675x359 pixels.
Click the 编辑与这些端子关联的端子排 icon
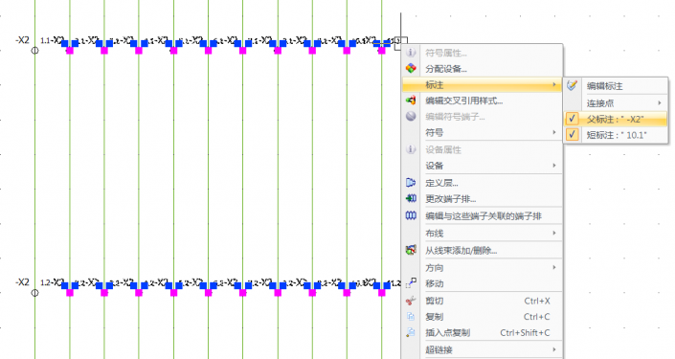tap(411, 215)
